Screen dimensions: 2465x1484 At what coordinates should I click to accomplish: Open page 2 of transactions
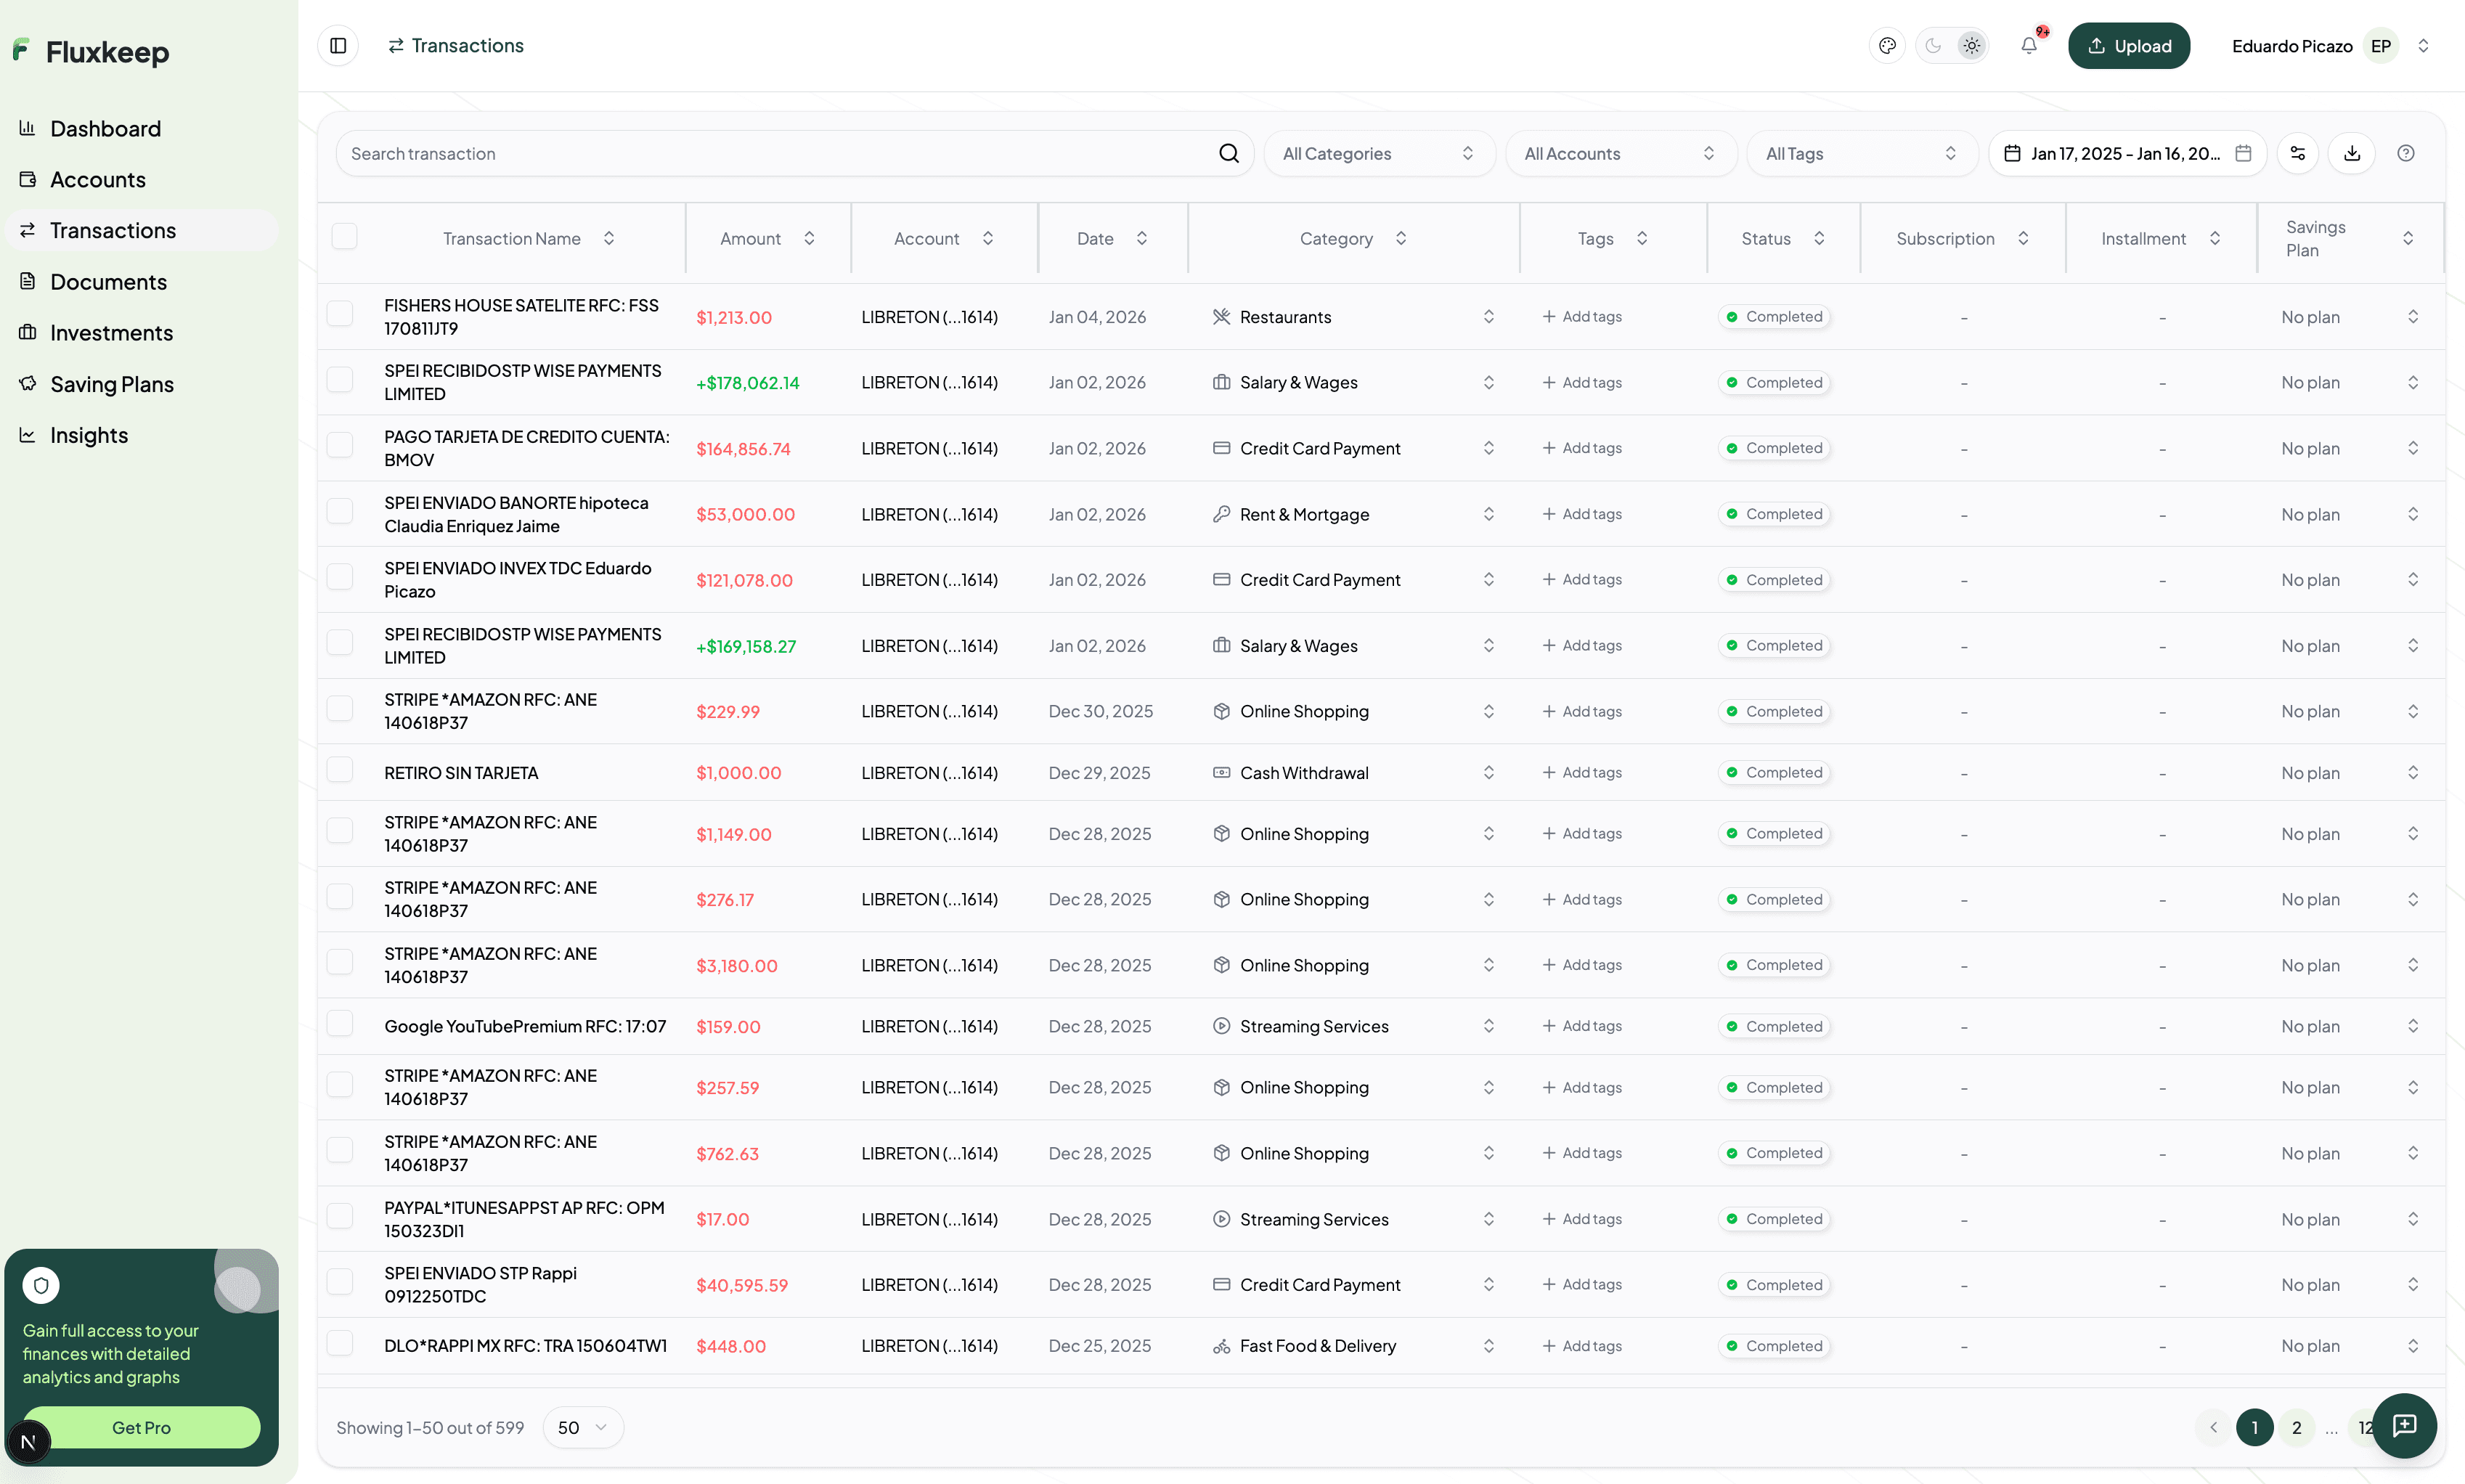(x=2296, y=1427)
